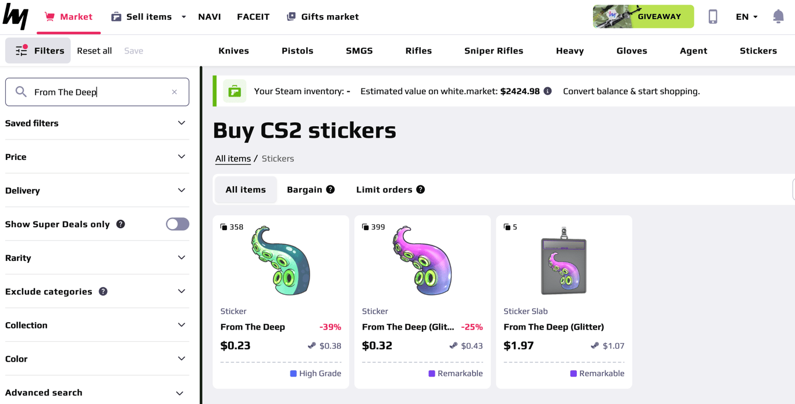Screen dimensions: 795x404
Task: Open notifications bell icon
Action: click(778, 16)
